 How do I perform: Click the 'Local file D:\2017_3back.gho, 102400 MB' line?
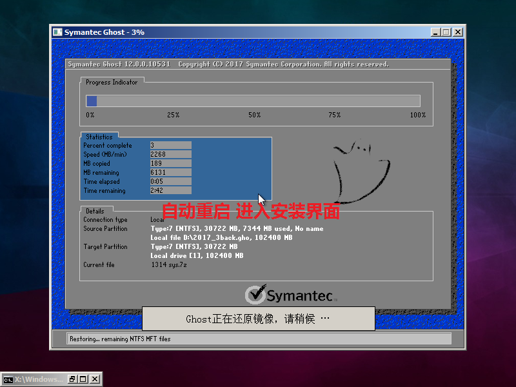221,237
